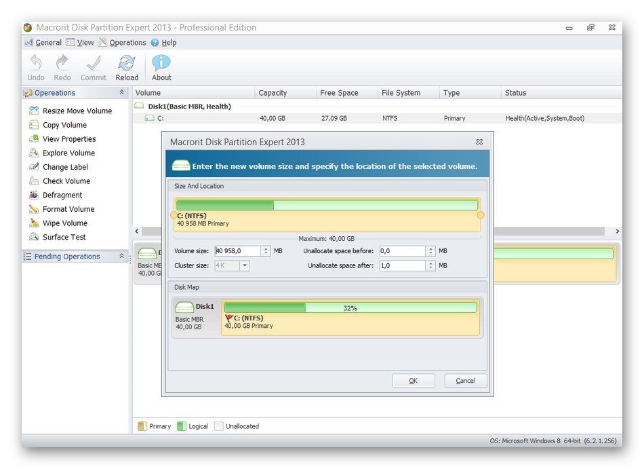Click left resize handle of partition bar

[174, 215]
